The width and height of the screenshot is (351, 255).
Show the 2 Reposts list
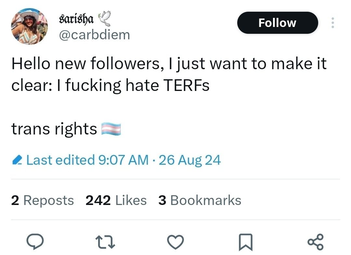point(42,200)
